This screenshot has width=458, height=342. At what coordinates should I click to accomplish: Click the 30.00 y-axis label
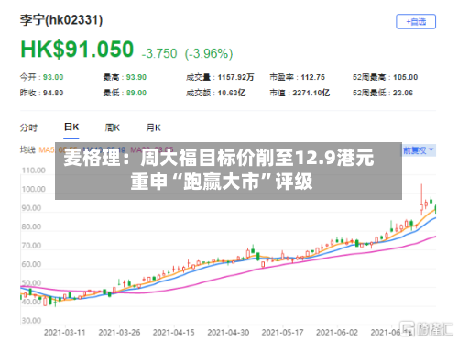click(x=31, y=321)
